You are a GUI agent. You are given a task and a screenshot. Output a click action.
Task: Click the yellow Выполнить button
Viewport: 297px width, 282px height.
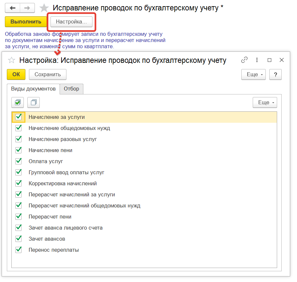point(26,21)
